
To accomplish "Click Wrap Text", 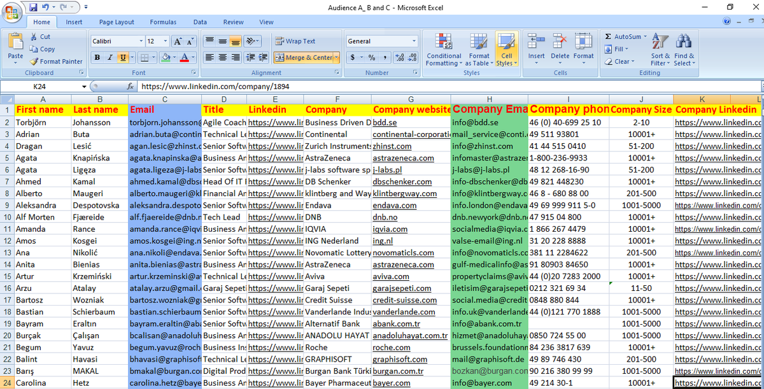I will pos(295,41).
